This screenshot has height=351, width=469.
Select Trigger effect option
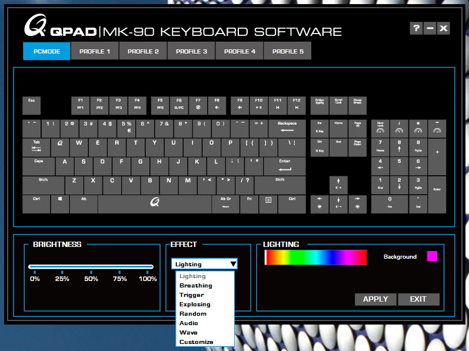click(205, 295)
